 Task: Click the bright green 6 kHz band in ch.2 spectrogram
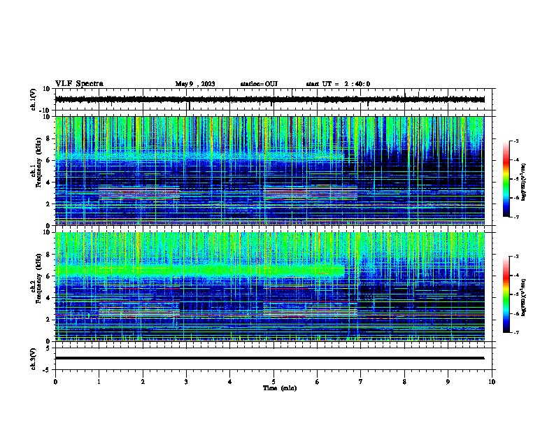pyautogui.click(x=199, y=271)
